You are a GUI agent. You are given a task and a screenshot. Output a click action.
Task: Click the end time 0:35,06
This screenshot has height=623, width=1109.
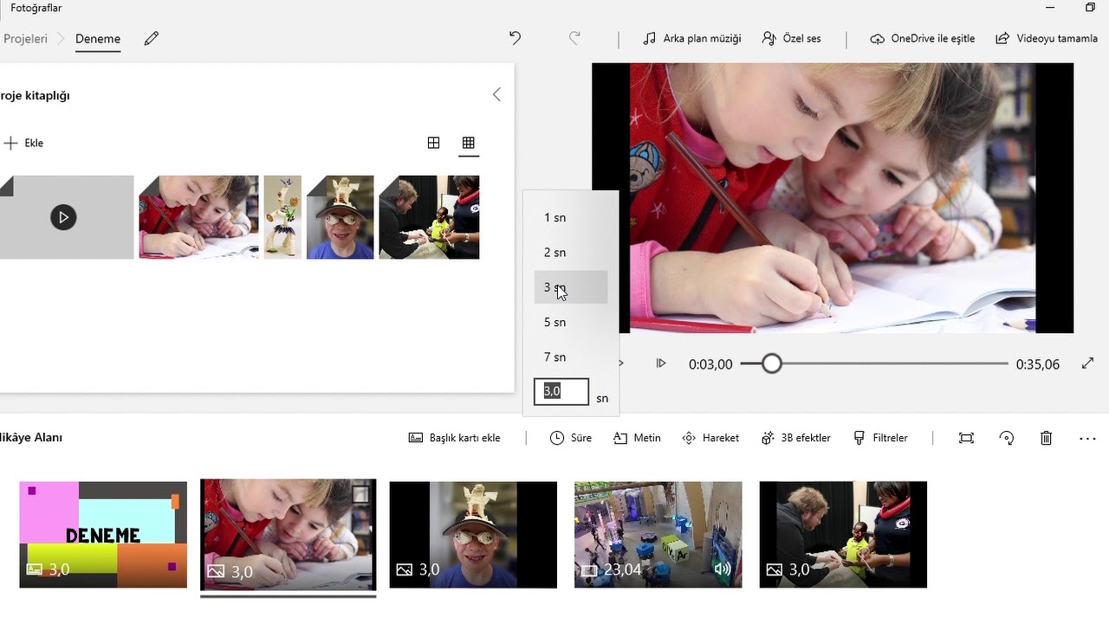coord(1038,364)
